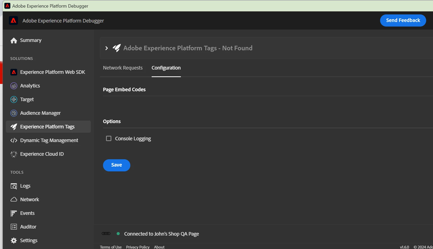
Task: Open the About link
Action: click(159, 247)
